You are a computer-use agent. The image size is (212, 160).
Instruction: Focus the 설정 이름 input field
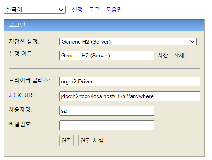[x=107, y=55]
